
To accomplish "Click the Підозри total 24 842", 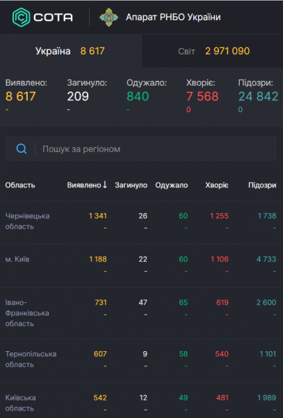I will (258, 96).
